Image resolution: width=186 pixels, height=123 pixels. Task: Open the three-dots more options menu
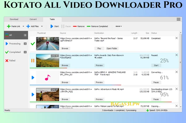119,26
